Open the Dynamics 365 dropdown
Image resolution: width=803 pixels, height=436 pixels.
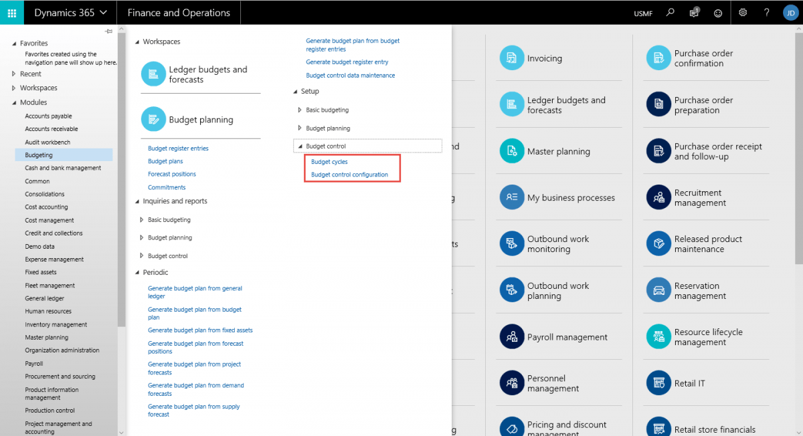click(70, 13)
